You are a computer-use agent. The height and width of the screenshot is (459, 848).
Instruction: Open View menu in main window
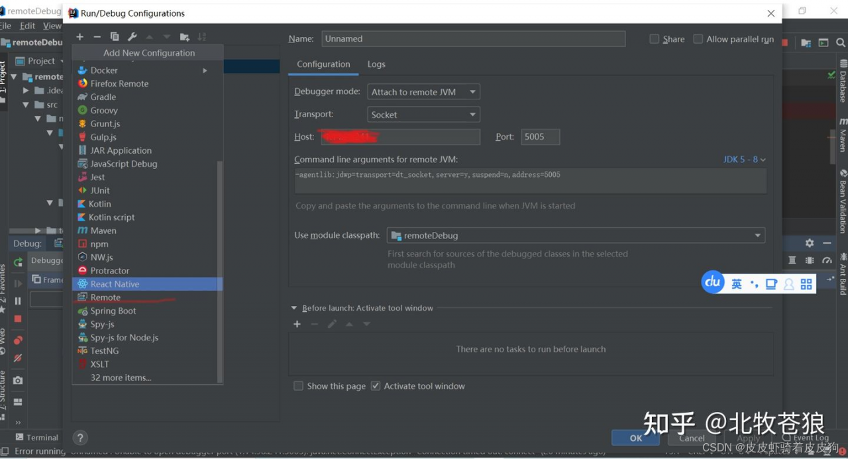(52, 26)
